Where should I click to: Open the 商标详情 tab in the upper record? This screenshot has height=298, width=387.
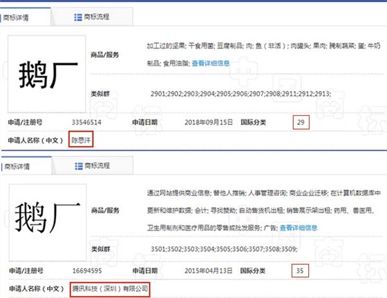[25, 17]
